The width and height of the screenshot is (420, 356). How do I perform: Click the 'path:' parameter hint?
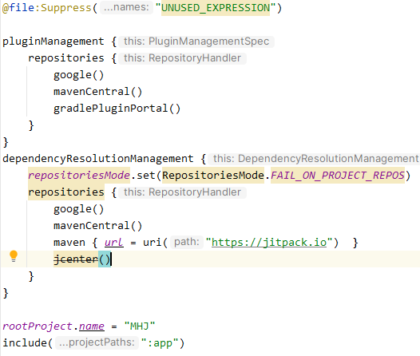click(187, 242)
